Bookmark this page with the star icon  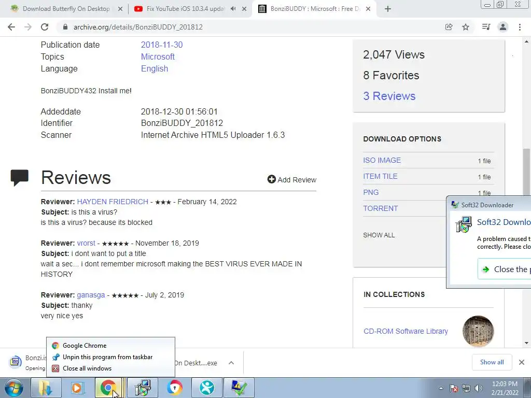[466, 27]
